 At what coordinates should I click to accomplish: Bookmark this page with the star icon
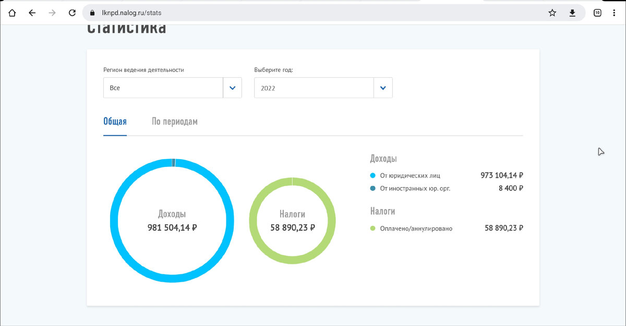[552, 13]
